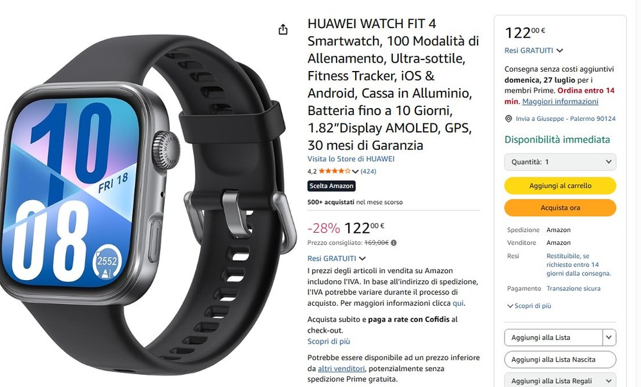This screenshot has height=387, width=641.
Task: Click the star rating icons
Action: coord(335,171)
